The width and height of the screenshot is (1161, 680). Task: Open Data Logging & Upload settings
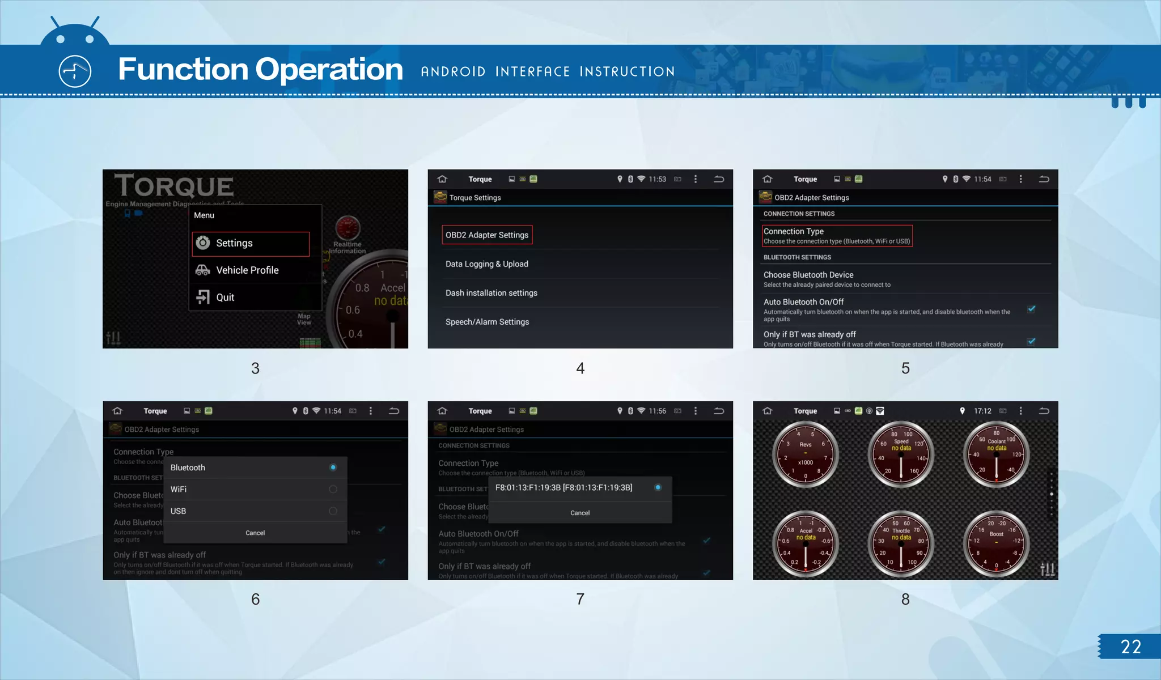(580, 264)
